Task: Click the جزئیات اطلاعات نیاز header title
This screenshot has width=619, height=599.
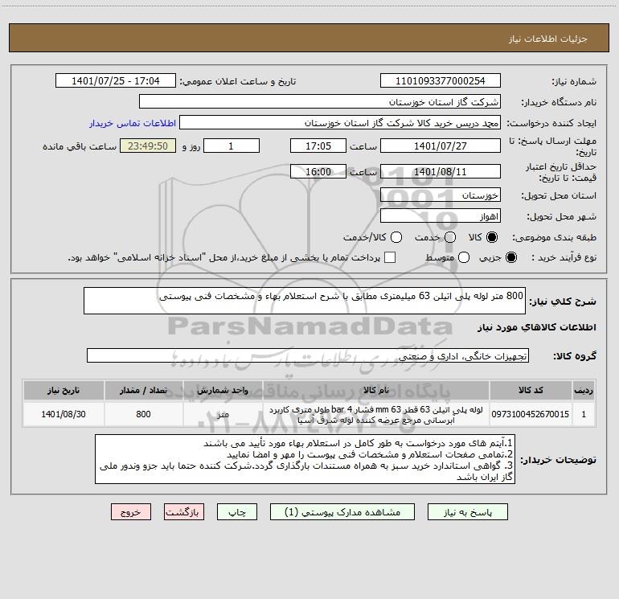Action: coord(548,39)
